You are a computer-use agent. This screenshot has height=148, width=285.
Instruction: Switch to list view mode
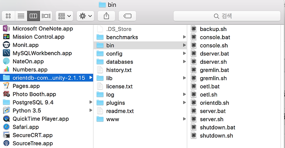(x=21, y=16)
